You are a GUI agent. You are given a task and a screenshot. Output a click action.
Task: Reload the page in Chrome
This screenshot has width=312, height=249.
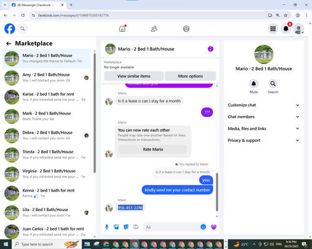pyautogui.click(x=23, y=15)
